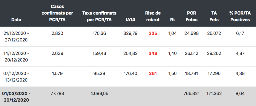This screenshot has width=256, height=106.
Task: Select the Rt column header
Action: (172, 20)
